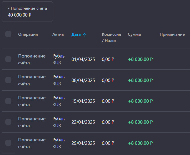Click the Операция column header

(x=28, y=34)
